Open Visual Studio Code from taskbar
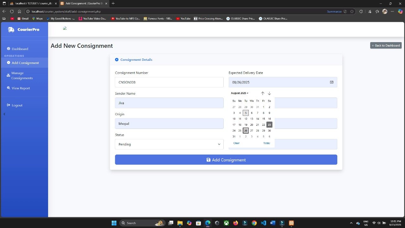Screen dimensions: 405x228 point(264,223)
